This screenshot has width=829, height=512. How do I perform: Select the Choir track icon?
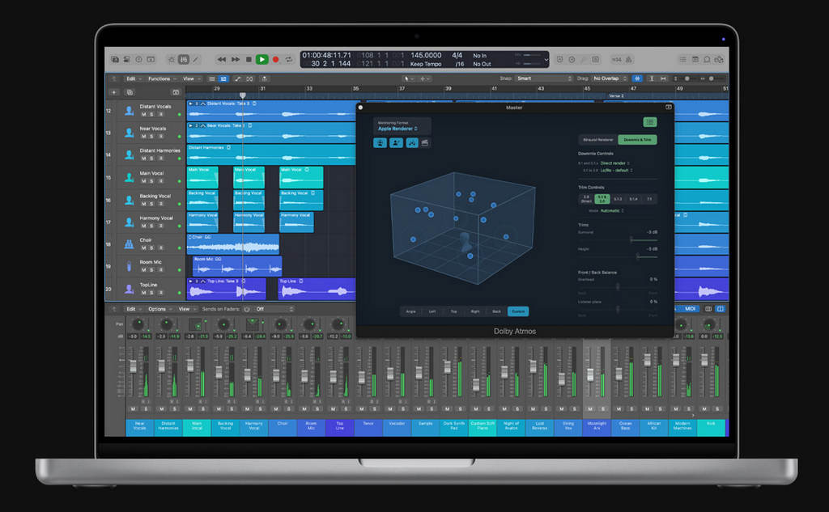[x=129, y=244]
